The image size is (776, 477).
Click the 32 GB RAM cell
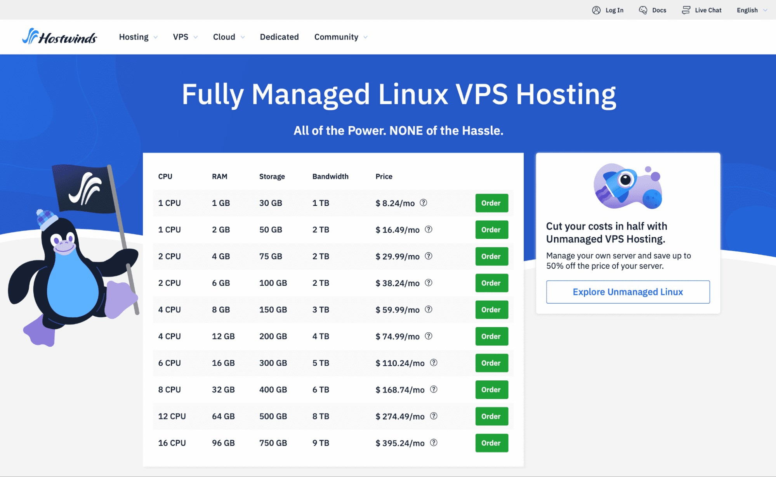pos(223,389)
